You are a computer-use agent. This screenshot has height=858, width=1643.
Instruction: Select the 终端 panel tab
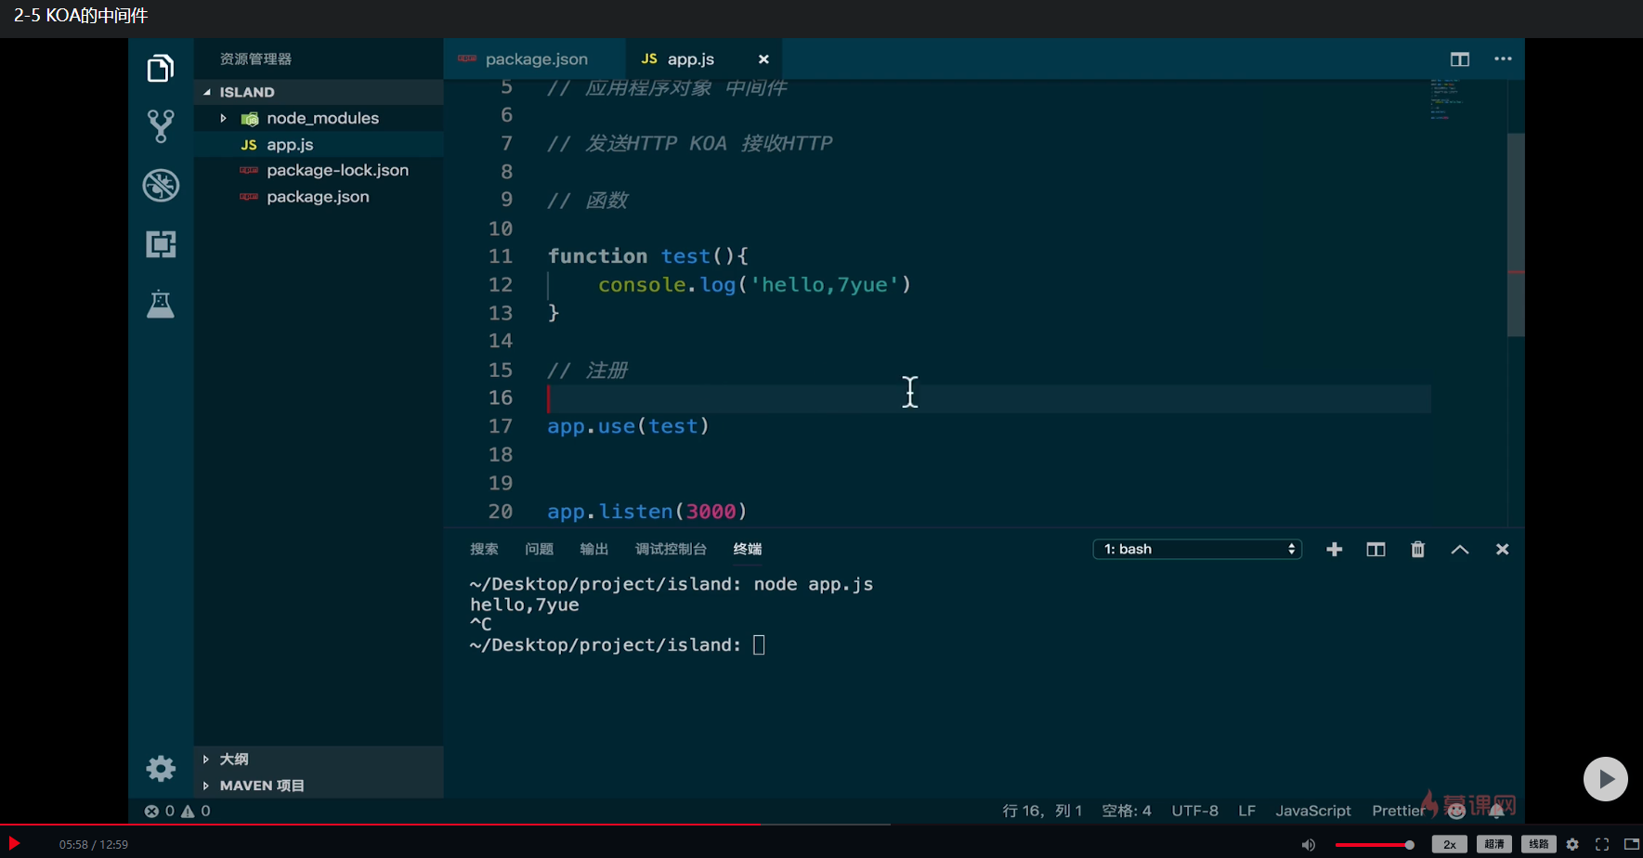[748, 550]
